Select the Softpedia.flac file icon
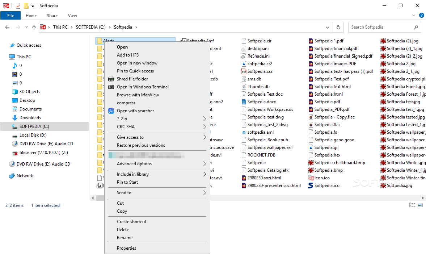 tap(311, 125)
